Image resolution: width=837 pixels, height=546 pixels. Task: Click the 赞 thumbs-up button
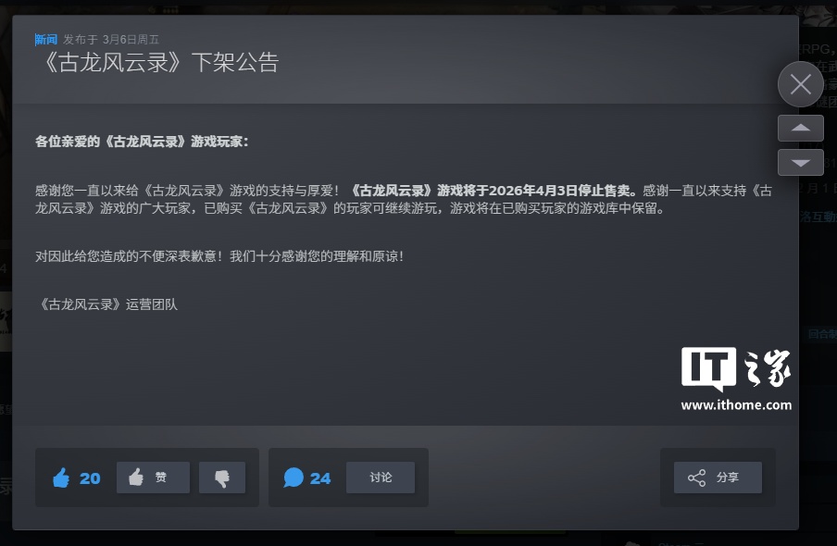[153, 478]
